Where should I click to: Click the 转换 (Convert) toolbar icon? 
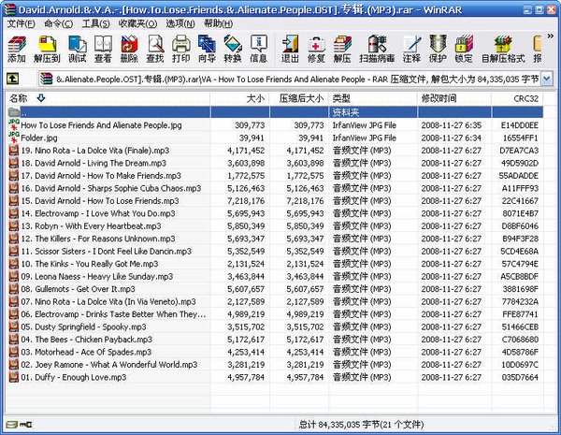click(233, 49)
